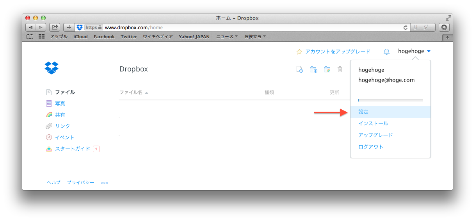Open リンク in sidebar
475x221 pixels.
(x=62, y=126)
